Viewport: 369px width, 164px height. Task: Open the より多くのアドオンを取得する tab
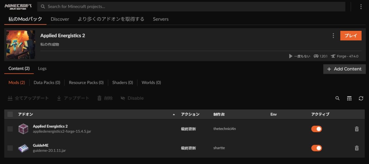(x=111, y=19)
